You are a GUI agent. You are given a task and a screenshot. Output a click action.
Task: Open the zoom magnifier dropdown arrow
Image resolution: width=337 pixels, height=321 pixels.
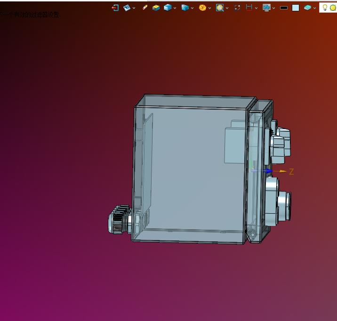tap(227, 8)
